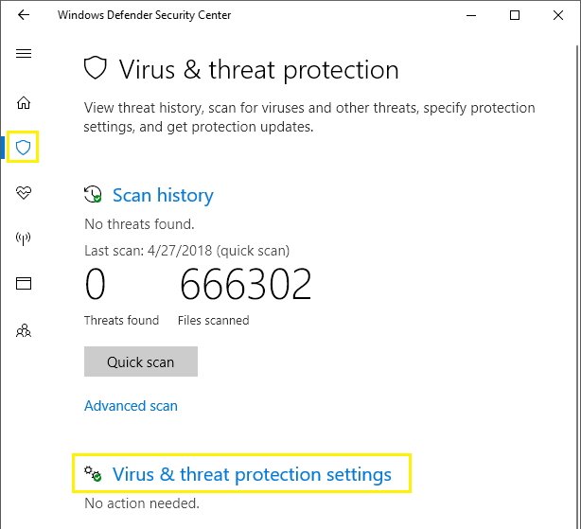Open Device performance & health heart icon
This screenshot has width=581, height=529.
(24, 193)
